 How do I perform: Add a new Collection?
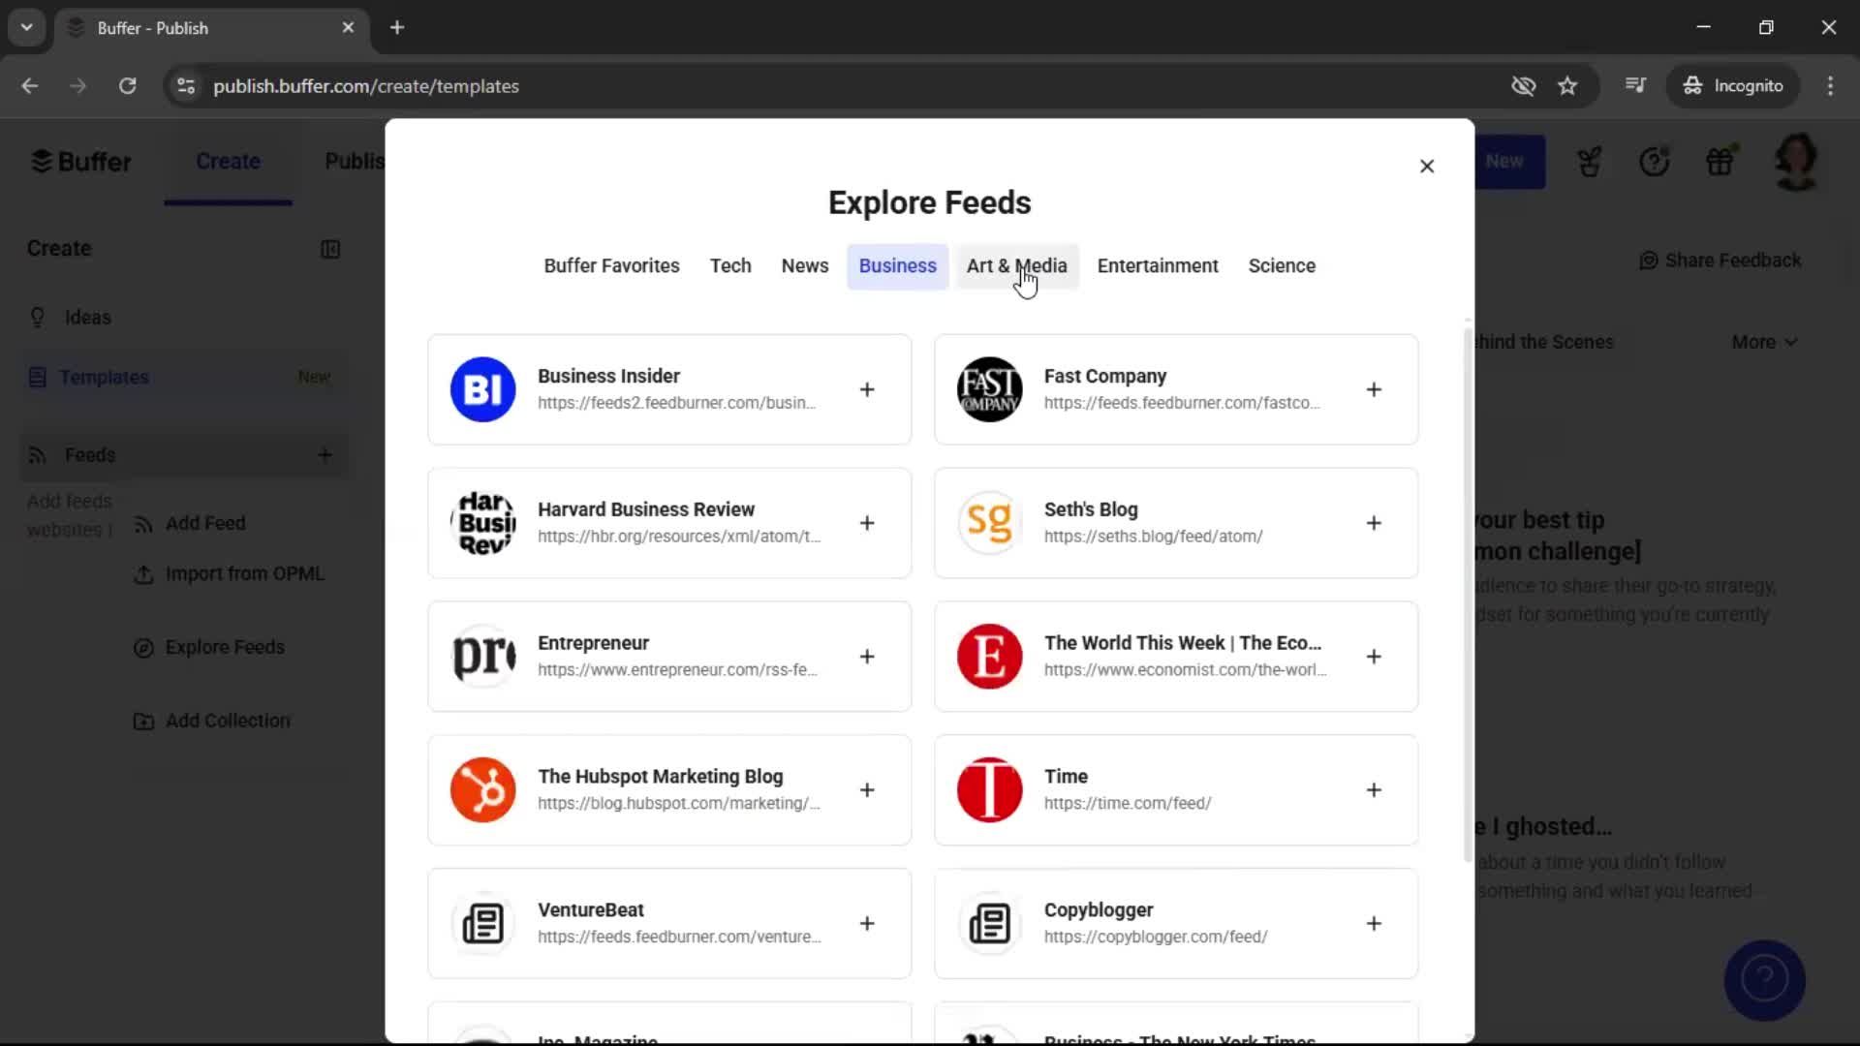225,721
